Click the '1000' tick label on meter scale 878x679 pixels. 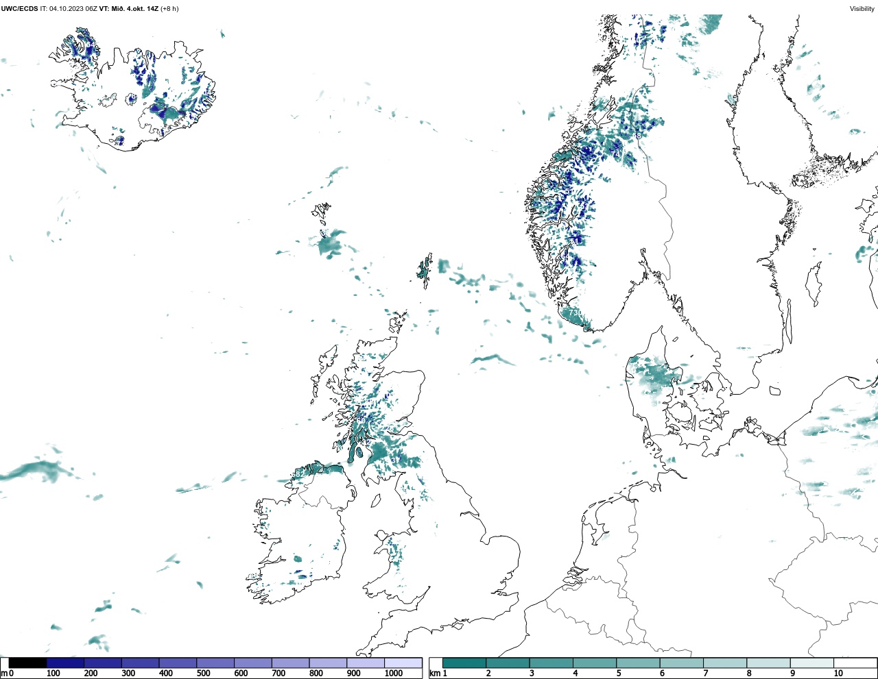coord(393,674)
